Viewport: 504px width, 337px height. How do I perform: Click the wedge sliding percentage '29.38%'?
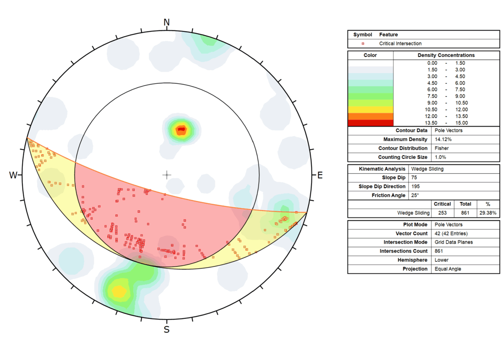488,213
